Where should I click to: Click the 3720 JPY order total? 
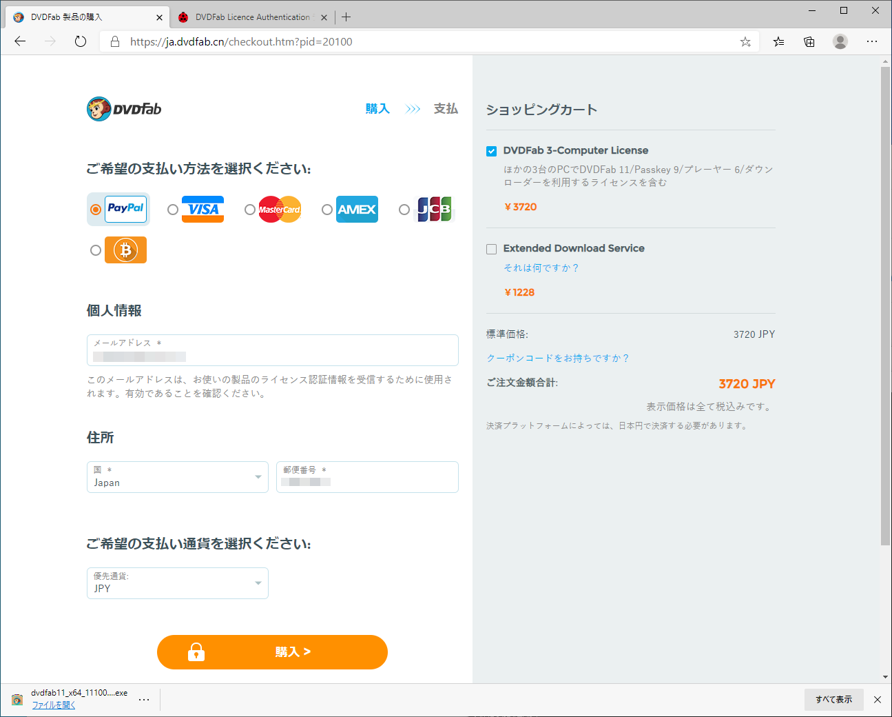pos(747,384)
